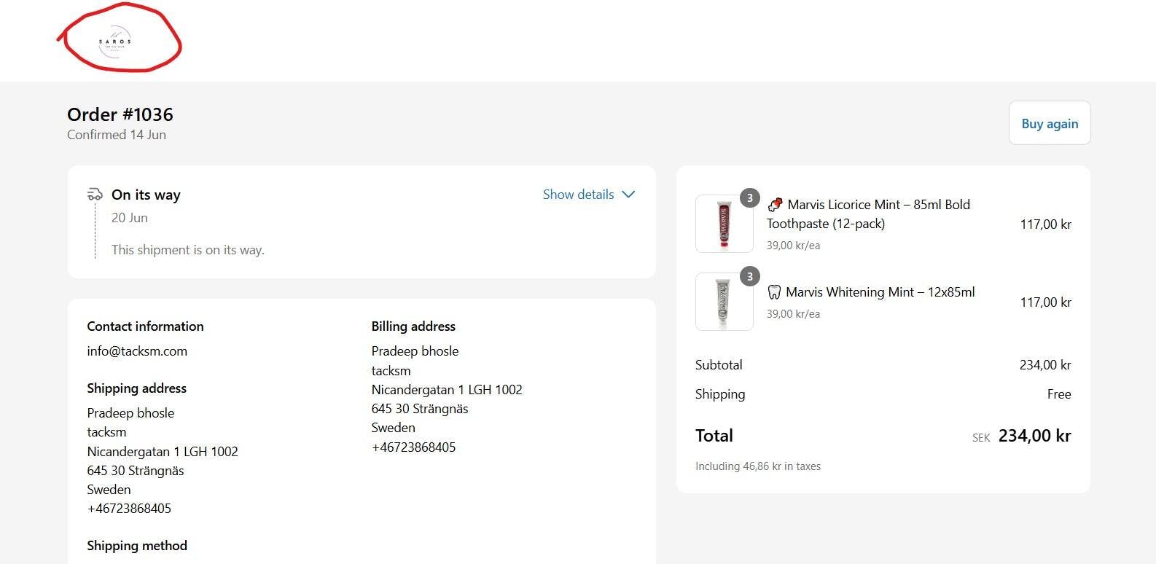This screenshot has width=1156, height=564.
Task: Click the 39,00 kr/ea under Whitening Mint
Action: click(x=793, y=314)
